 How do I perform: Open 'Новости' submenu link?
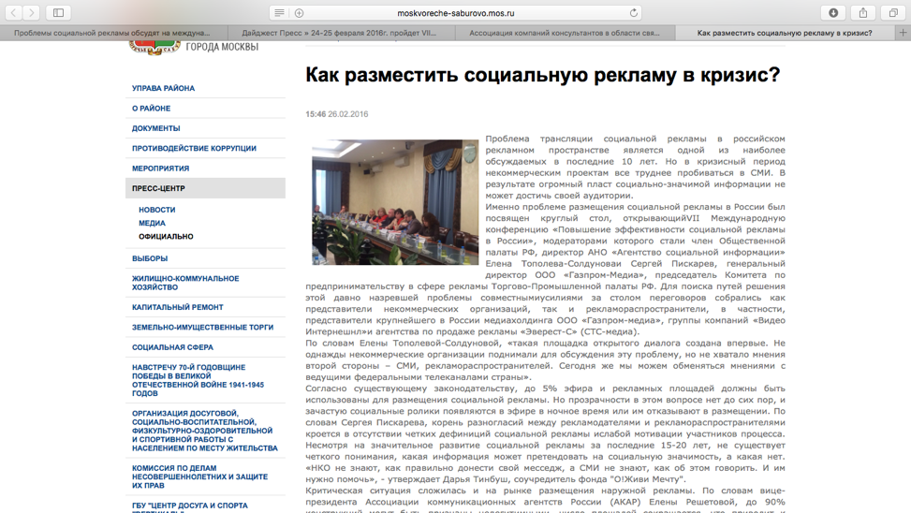157,210
